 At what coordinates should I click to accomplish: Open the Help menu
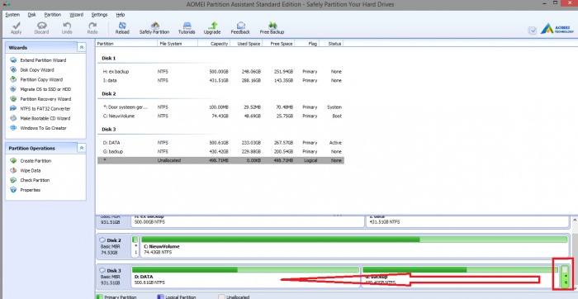[x=121, y=15]
